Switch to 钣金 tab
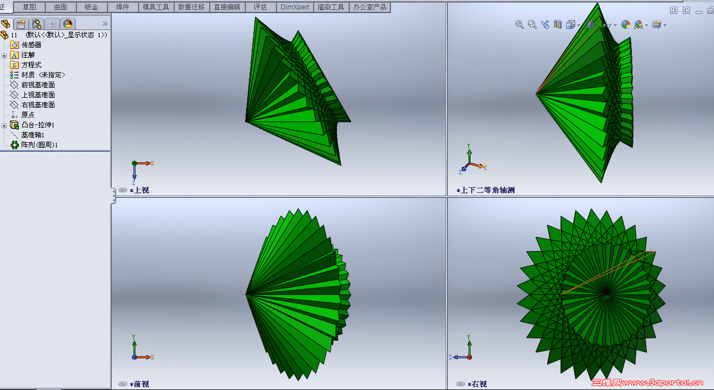 click(x=92, y=7)
